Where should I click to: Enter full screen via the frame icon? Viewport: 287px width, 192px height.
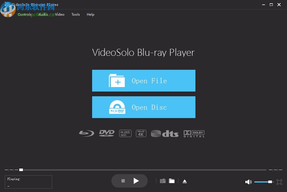coord(279,182)
